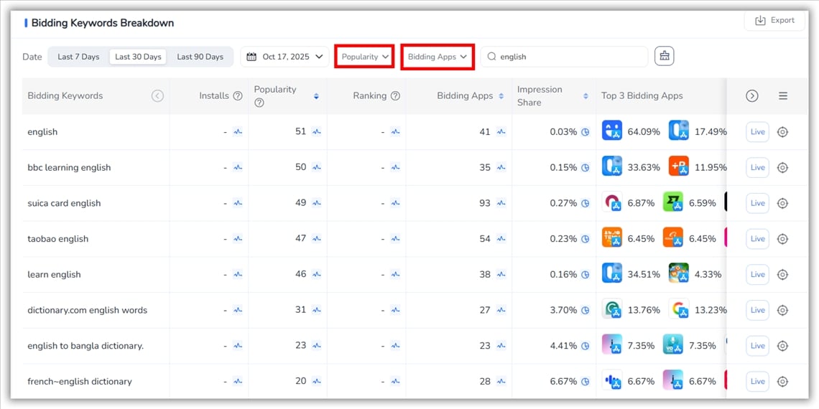Open the Oct 17, 2025 date picker
Viewport: 819px width, 409px height.
pyautogui.click(x=284, y=57)
